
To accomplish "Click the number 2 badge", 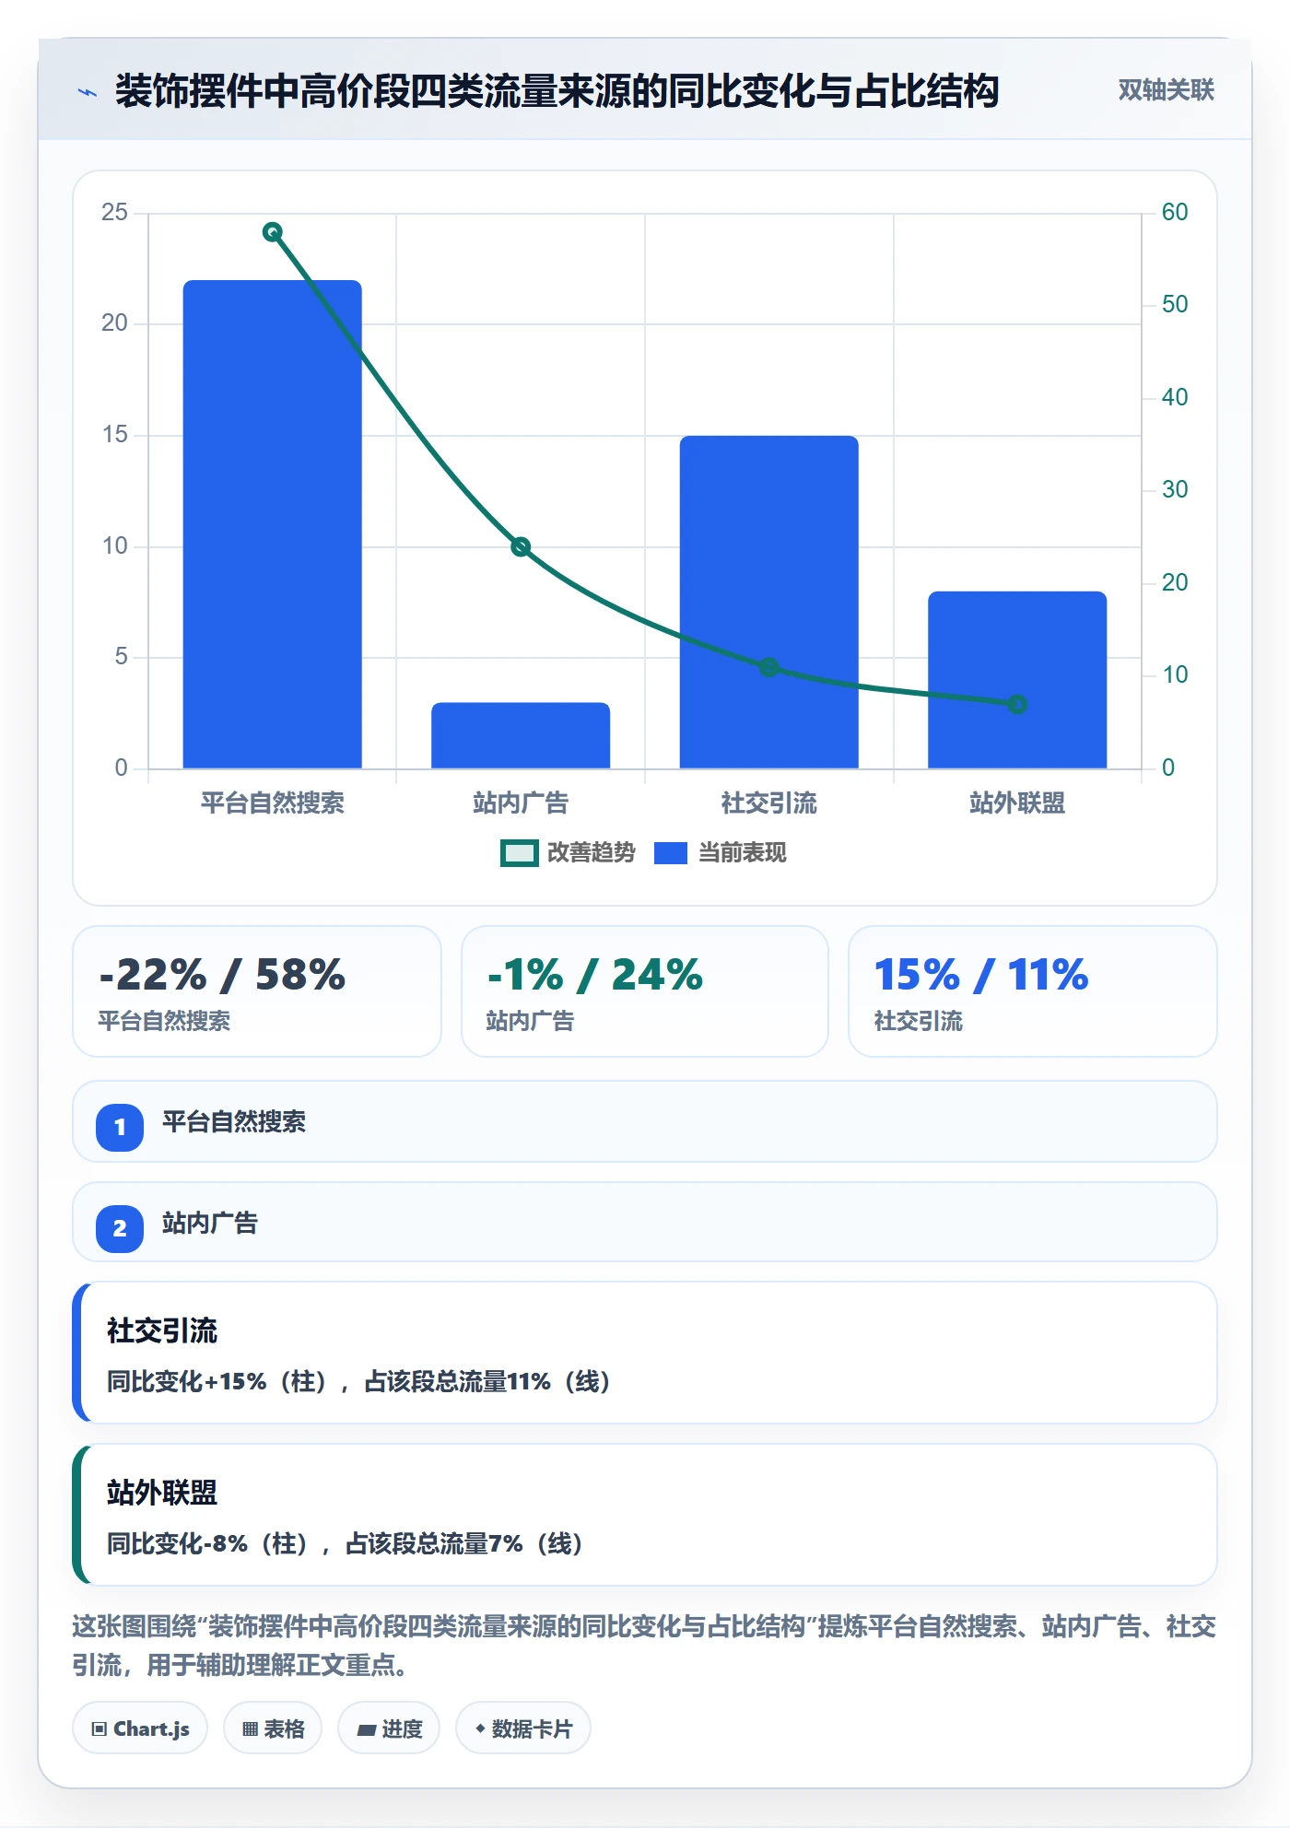I will (120, 1228).
